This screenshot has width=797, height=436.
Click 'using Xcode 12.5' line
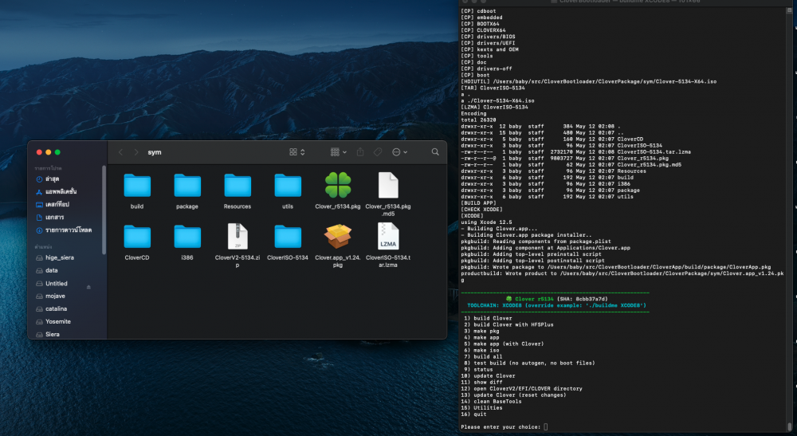486,222
